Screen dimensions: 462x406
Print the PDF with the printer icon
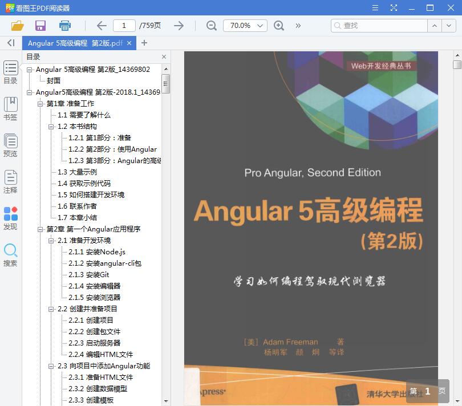(x=65, y=26)
